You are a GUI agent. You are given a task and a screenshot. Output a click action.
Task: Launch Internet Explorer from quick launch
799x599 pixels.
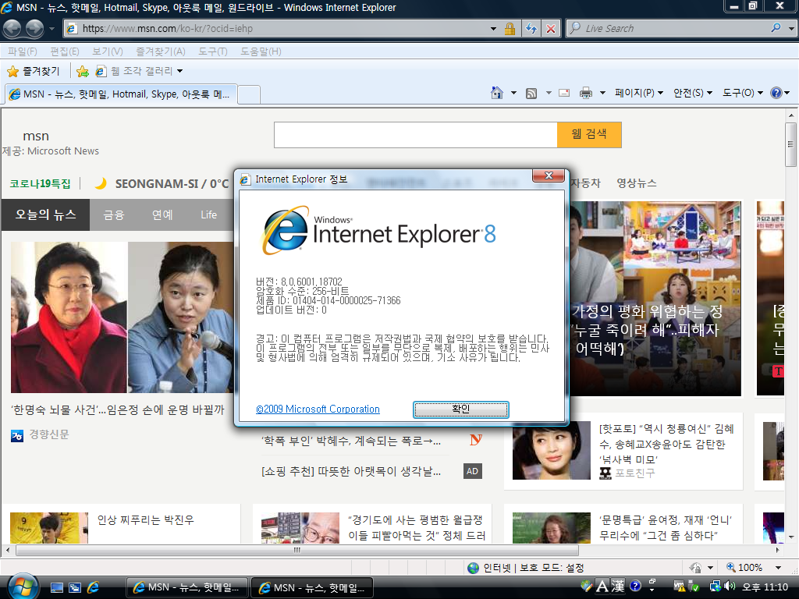click(x=94, y=588)
